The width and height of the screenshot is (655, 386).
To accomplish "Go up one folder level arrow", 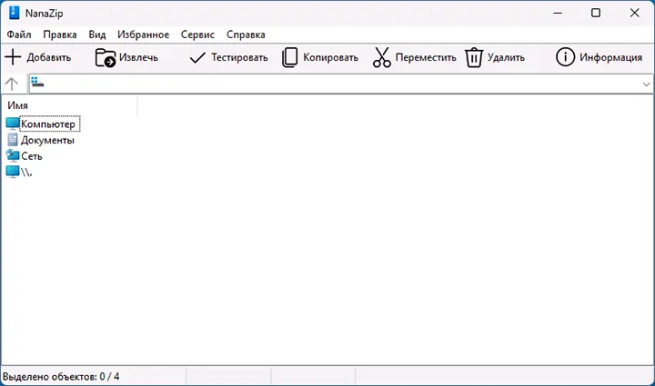I will 12,84.
